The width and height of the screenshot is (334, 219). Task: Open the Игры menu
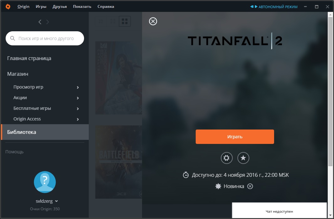point(41,7)
